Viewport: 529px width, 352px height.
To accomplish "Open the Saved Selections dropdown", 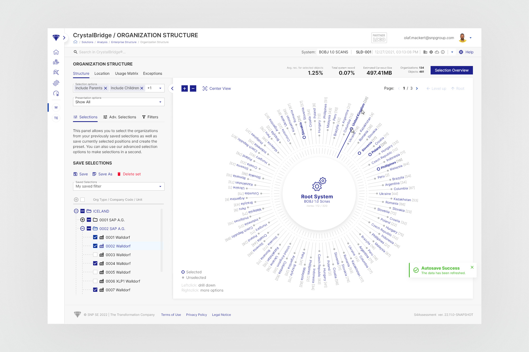I will click(118, 186).
